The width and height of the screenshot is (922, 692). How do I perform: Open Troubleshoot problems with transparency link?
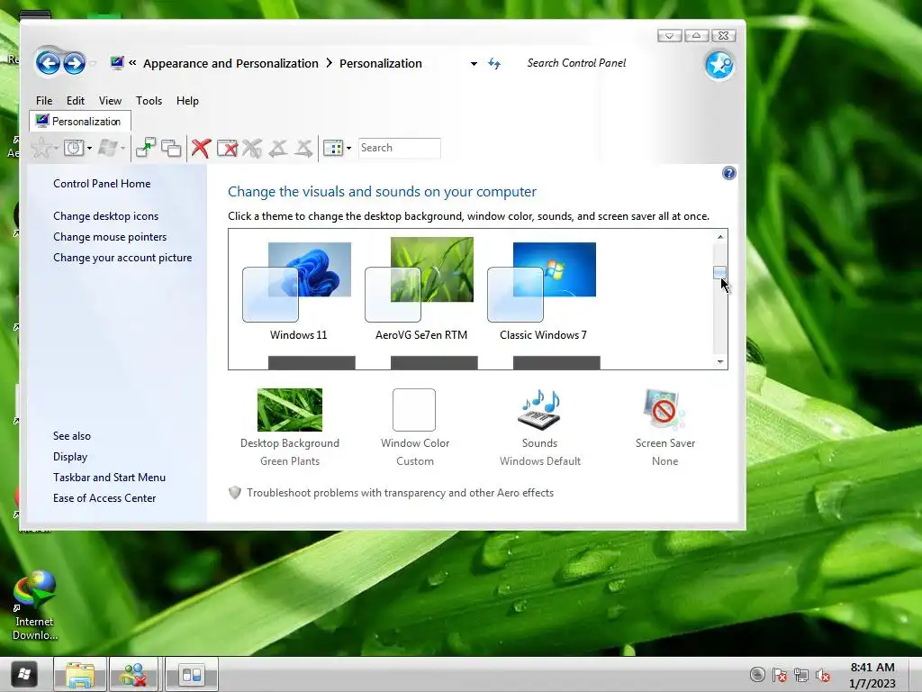click(x=400, y=493)
